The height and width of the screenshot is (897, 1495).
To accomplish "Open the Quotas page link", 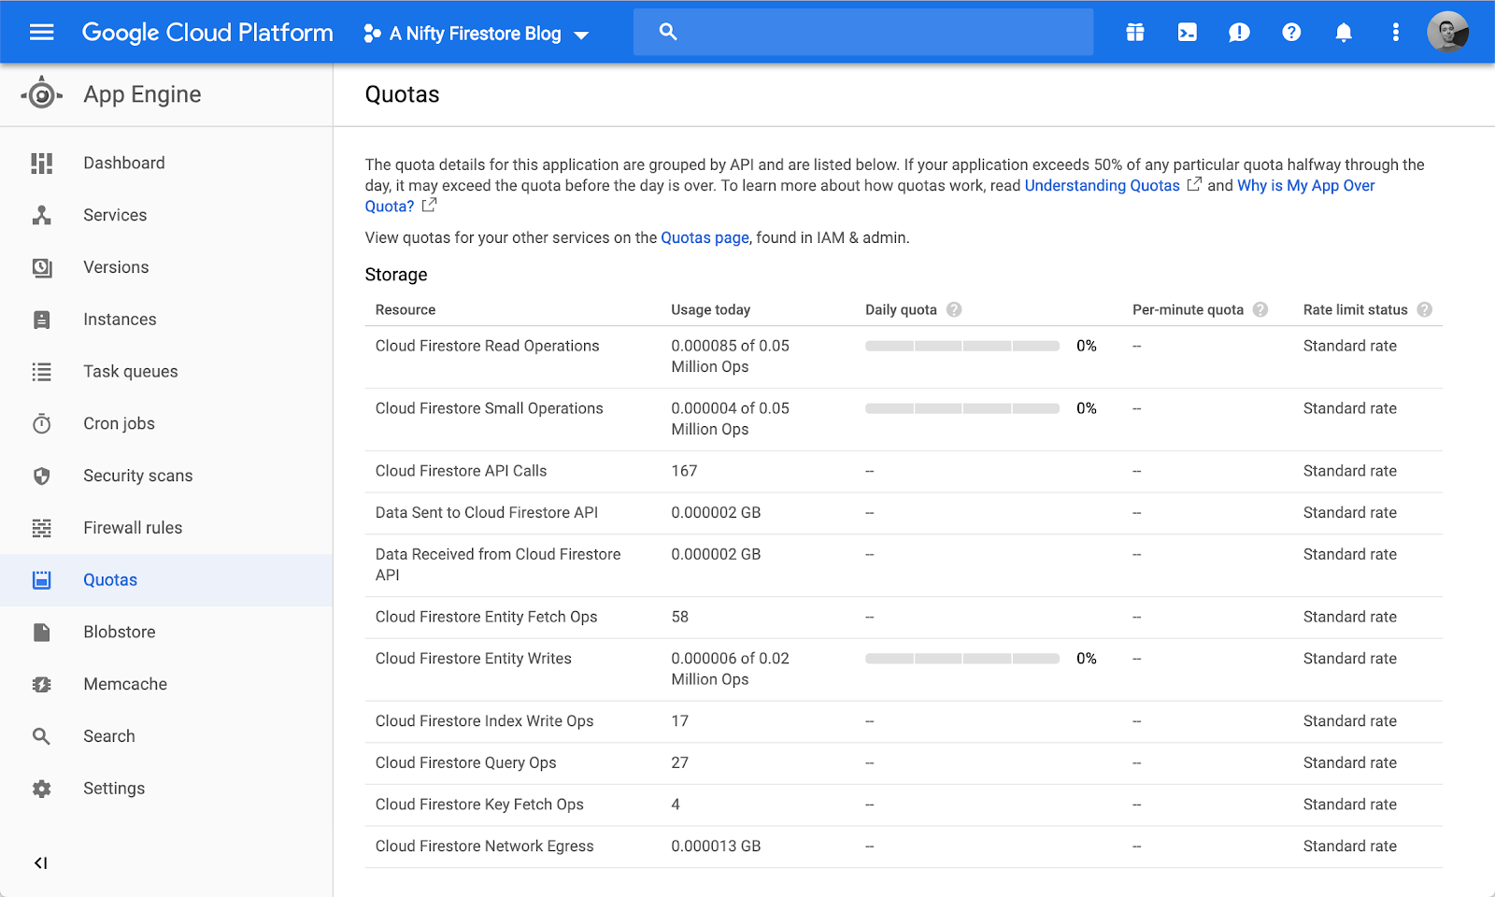I will [705, 237].
